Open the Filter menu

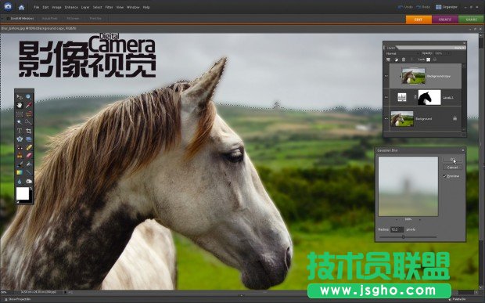pyautogui.click(x=109, y=7)
